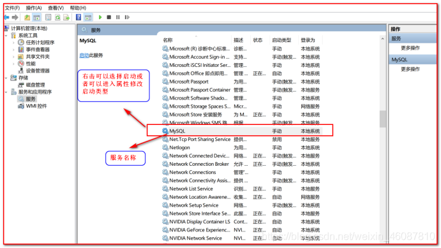Click the services list scrollbar thumb
The image size is (441, 248).
click(x=382, y=119)
